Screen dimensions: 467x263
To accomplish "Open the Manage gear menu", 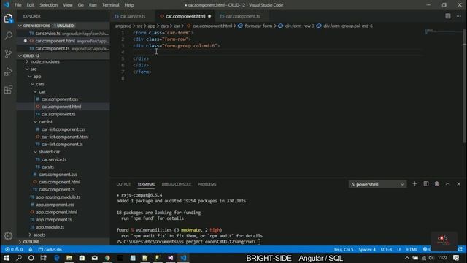I will coord(8,235).
